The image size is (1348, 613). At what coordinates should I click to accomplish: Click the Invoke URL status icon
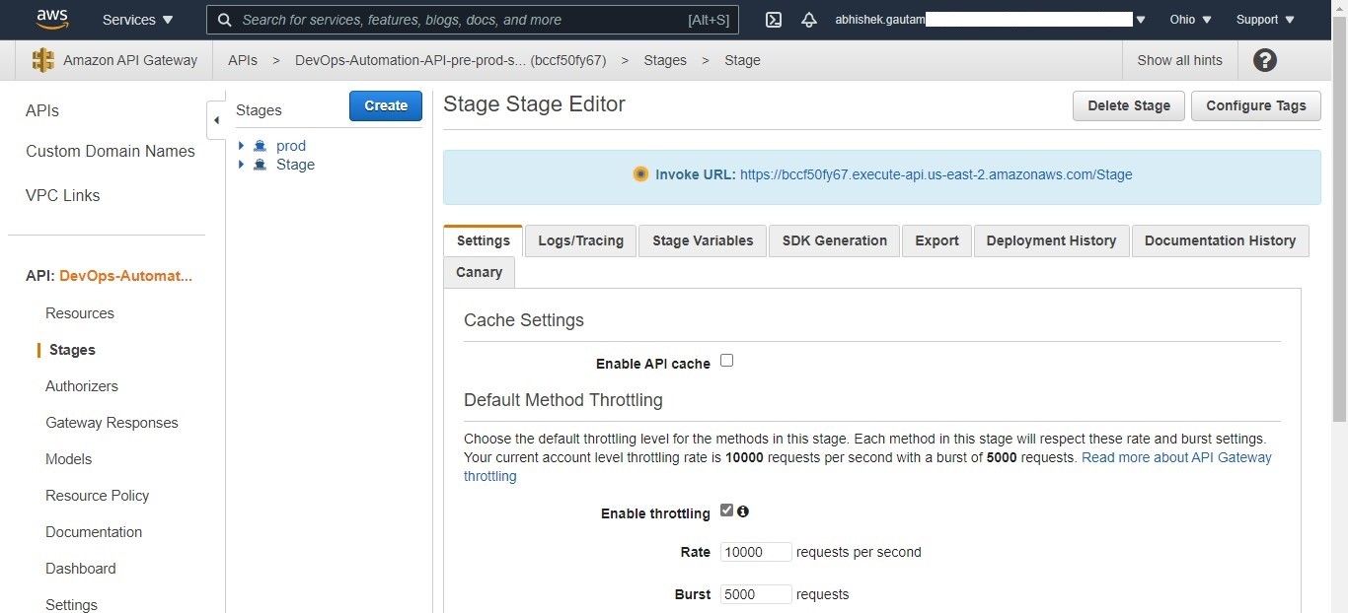coord(640,174)
